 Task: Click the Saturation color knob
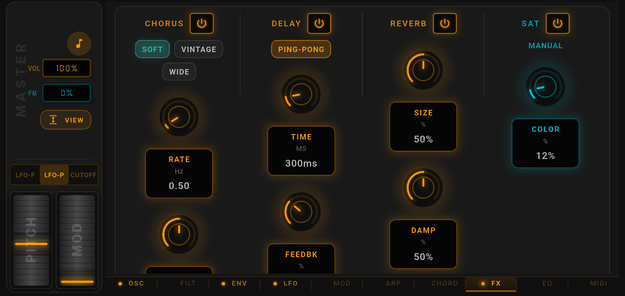click(545, 87)
